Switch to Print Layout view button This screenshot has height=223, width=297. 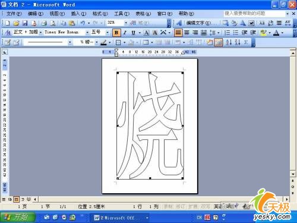click(x=16, y=199)
